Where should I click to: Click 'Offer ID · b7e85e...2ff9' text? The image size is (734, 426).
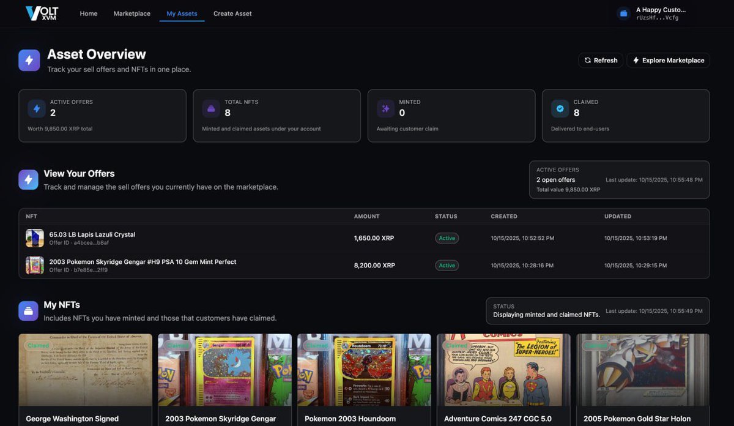[x=78, y=270]
